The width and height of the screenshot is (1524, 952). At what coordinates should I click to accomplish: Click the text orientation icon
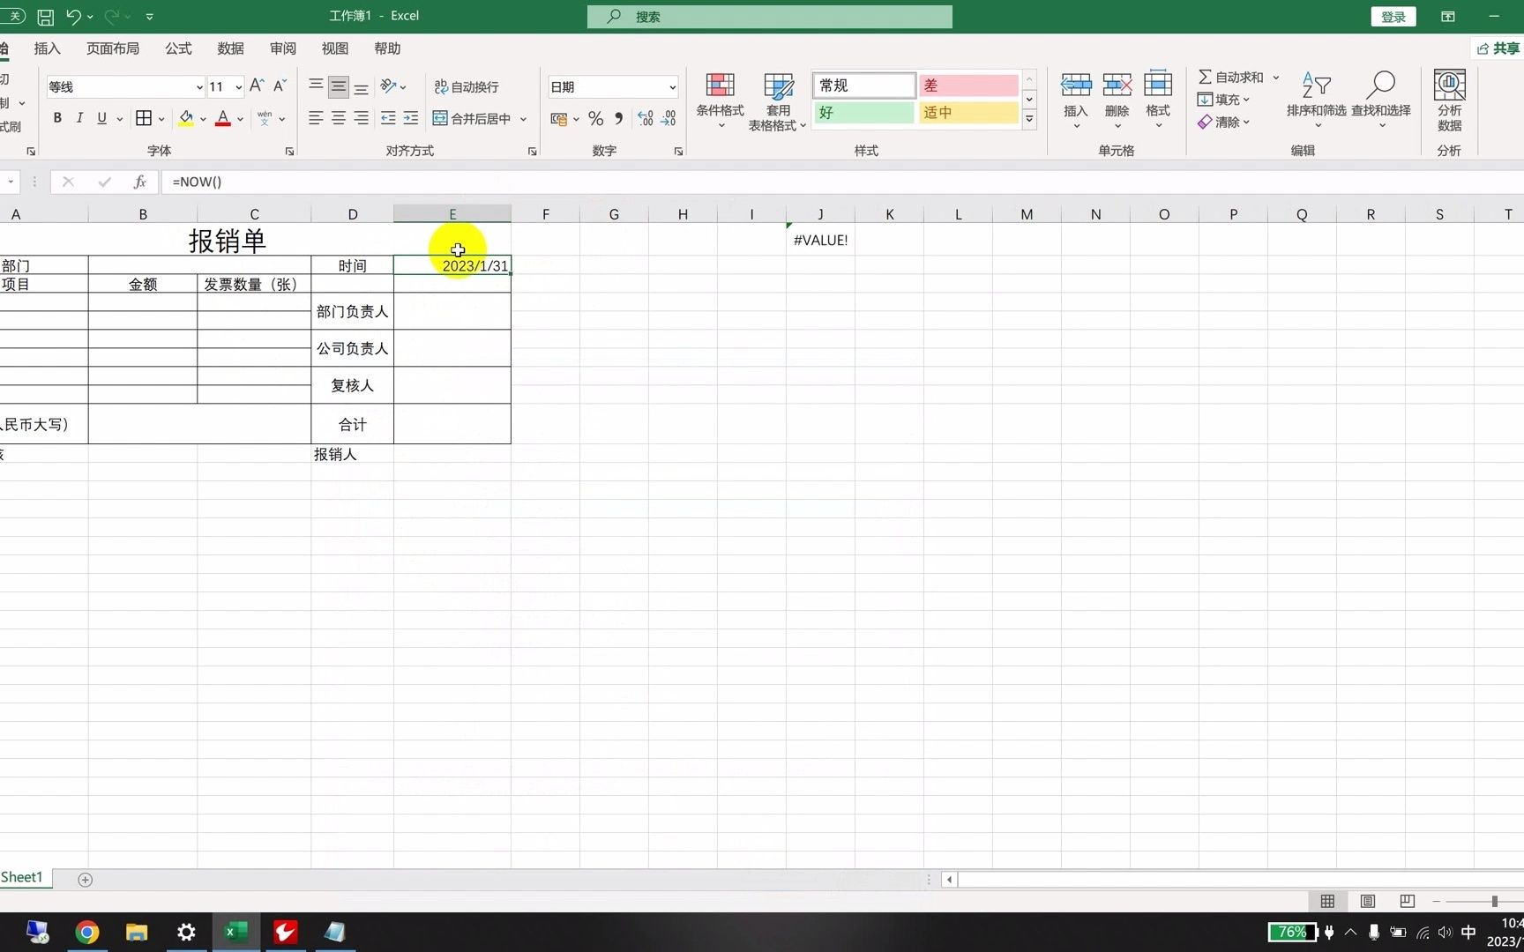click(388, 86)
